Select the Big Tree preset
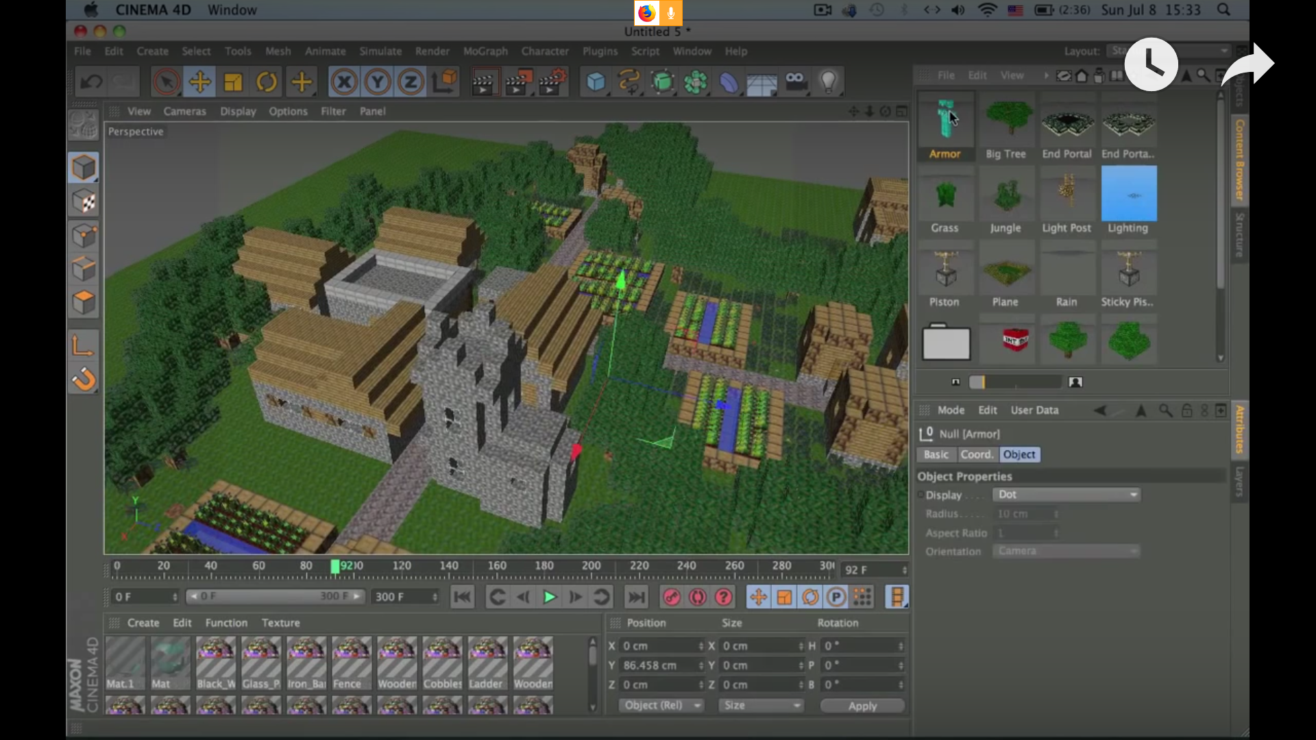The image size is (1316, 740). (1006, 127)
